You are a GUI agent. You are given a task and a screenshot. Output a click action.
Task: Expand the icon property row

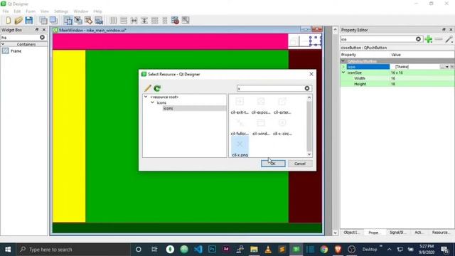click(343, 67)
